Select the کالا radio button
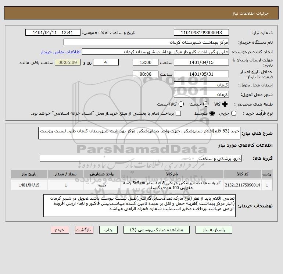 pos(225,104)
